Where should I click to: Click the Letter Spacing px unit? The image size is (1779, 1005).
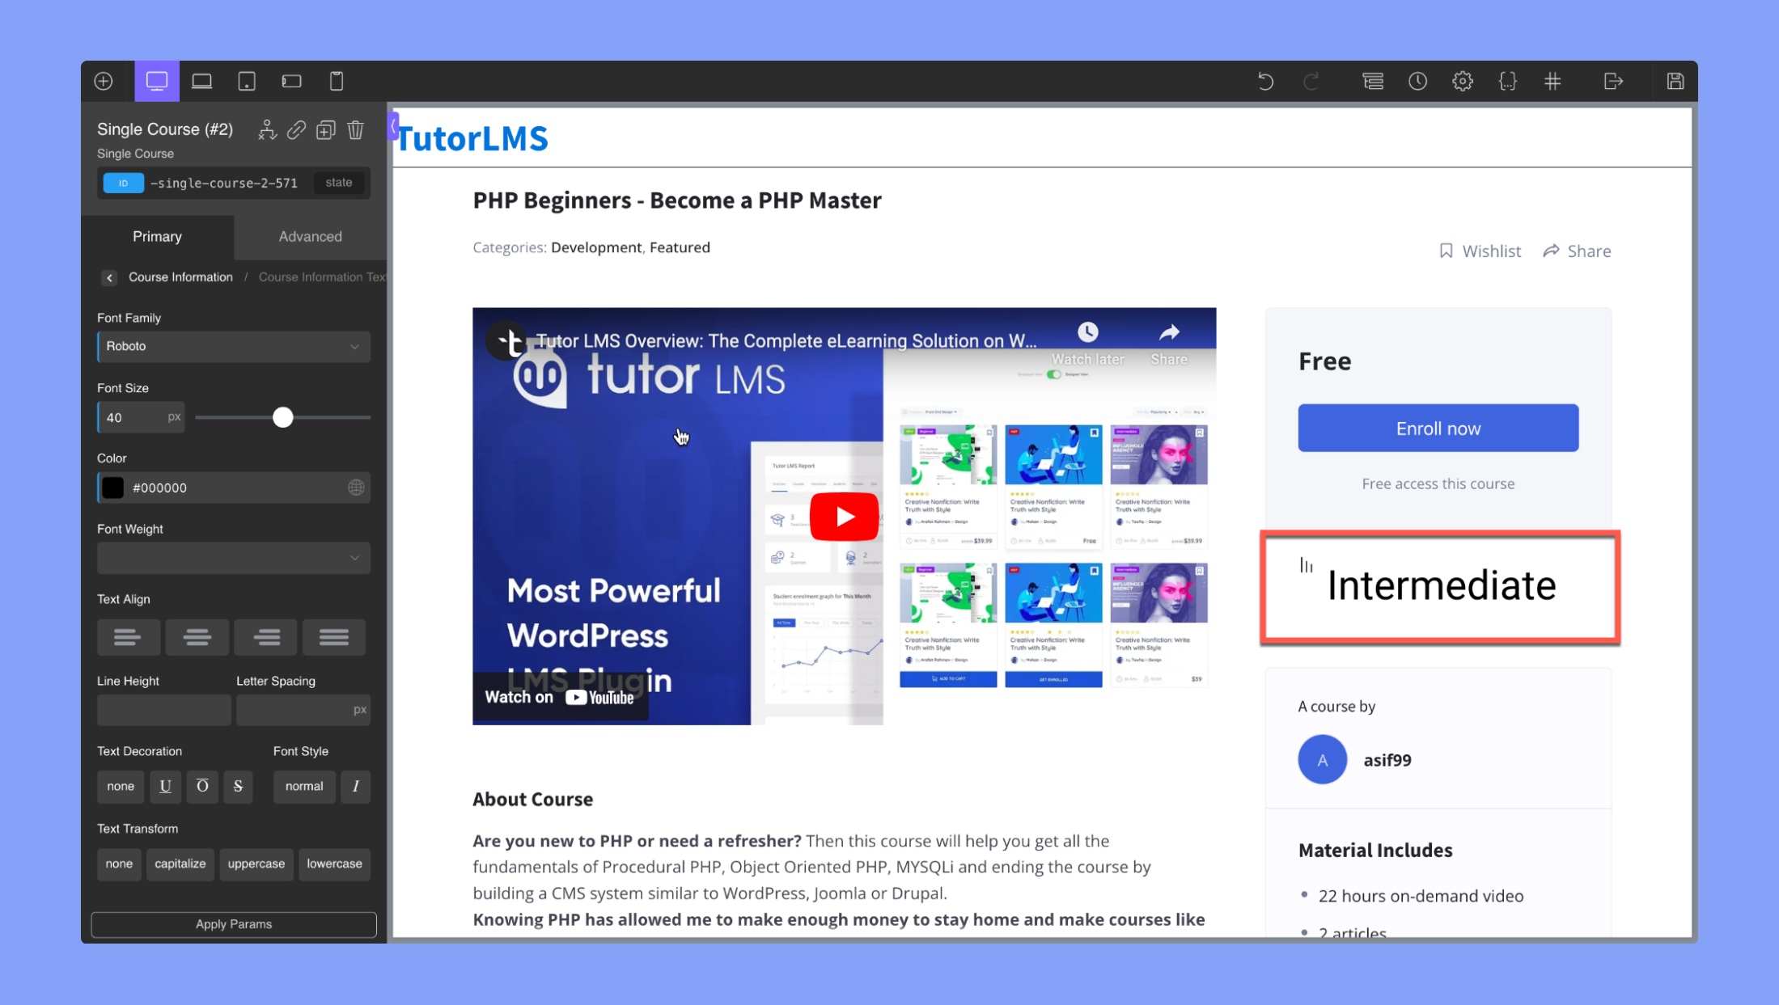(x=360, y=710)
